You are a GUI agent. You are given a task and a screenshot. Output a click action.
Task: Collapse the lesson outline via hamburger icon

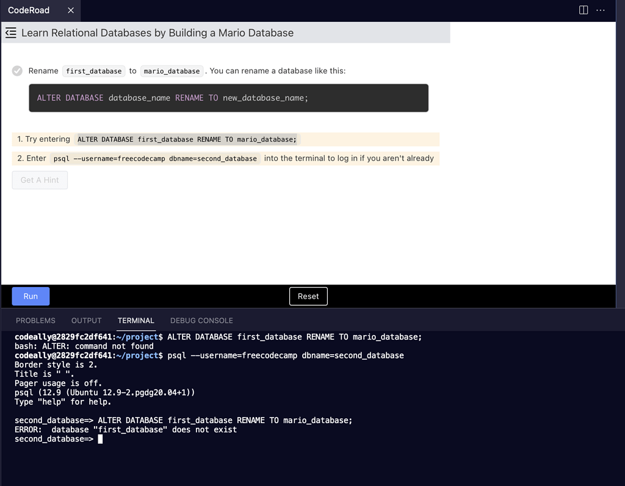click(x=10, y=32)
